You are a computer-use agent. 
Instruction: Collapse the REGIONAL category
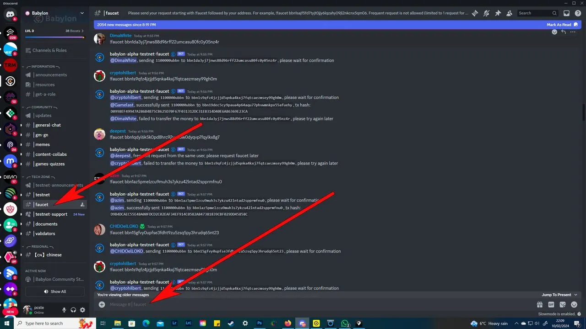point(40,247)
